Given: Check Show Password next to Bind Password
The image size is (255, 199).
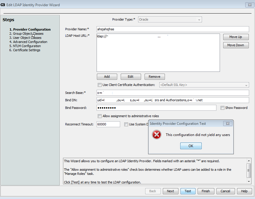Looking at the screenshot, I should [x=222, y=108].
